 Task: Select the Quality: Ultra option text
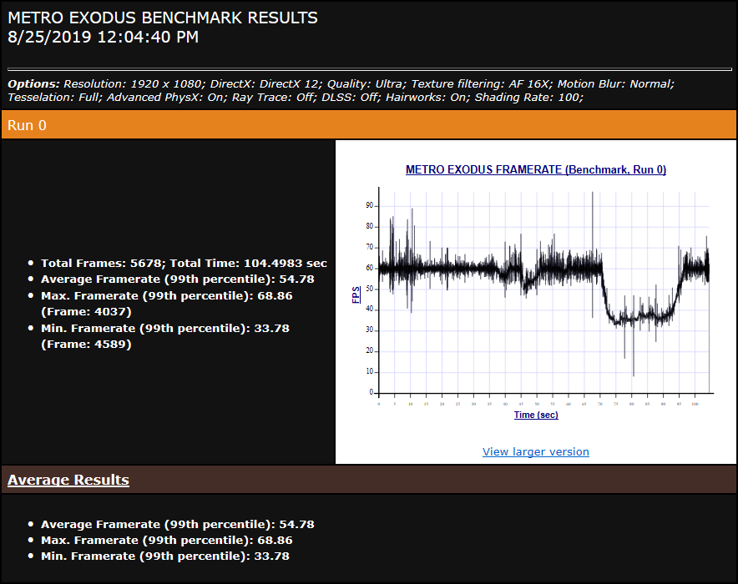click(366, 84)
